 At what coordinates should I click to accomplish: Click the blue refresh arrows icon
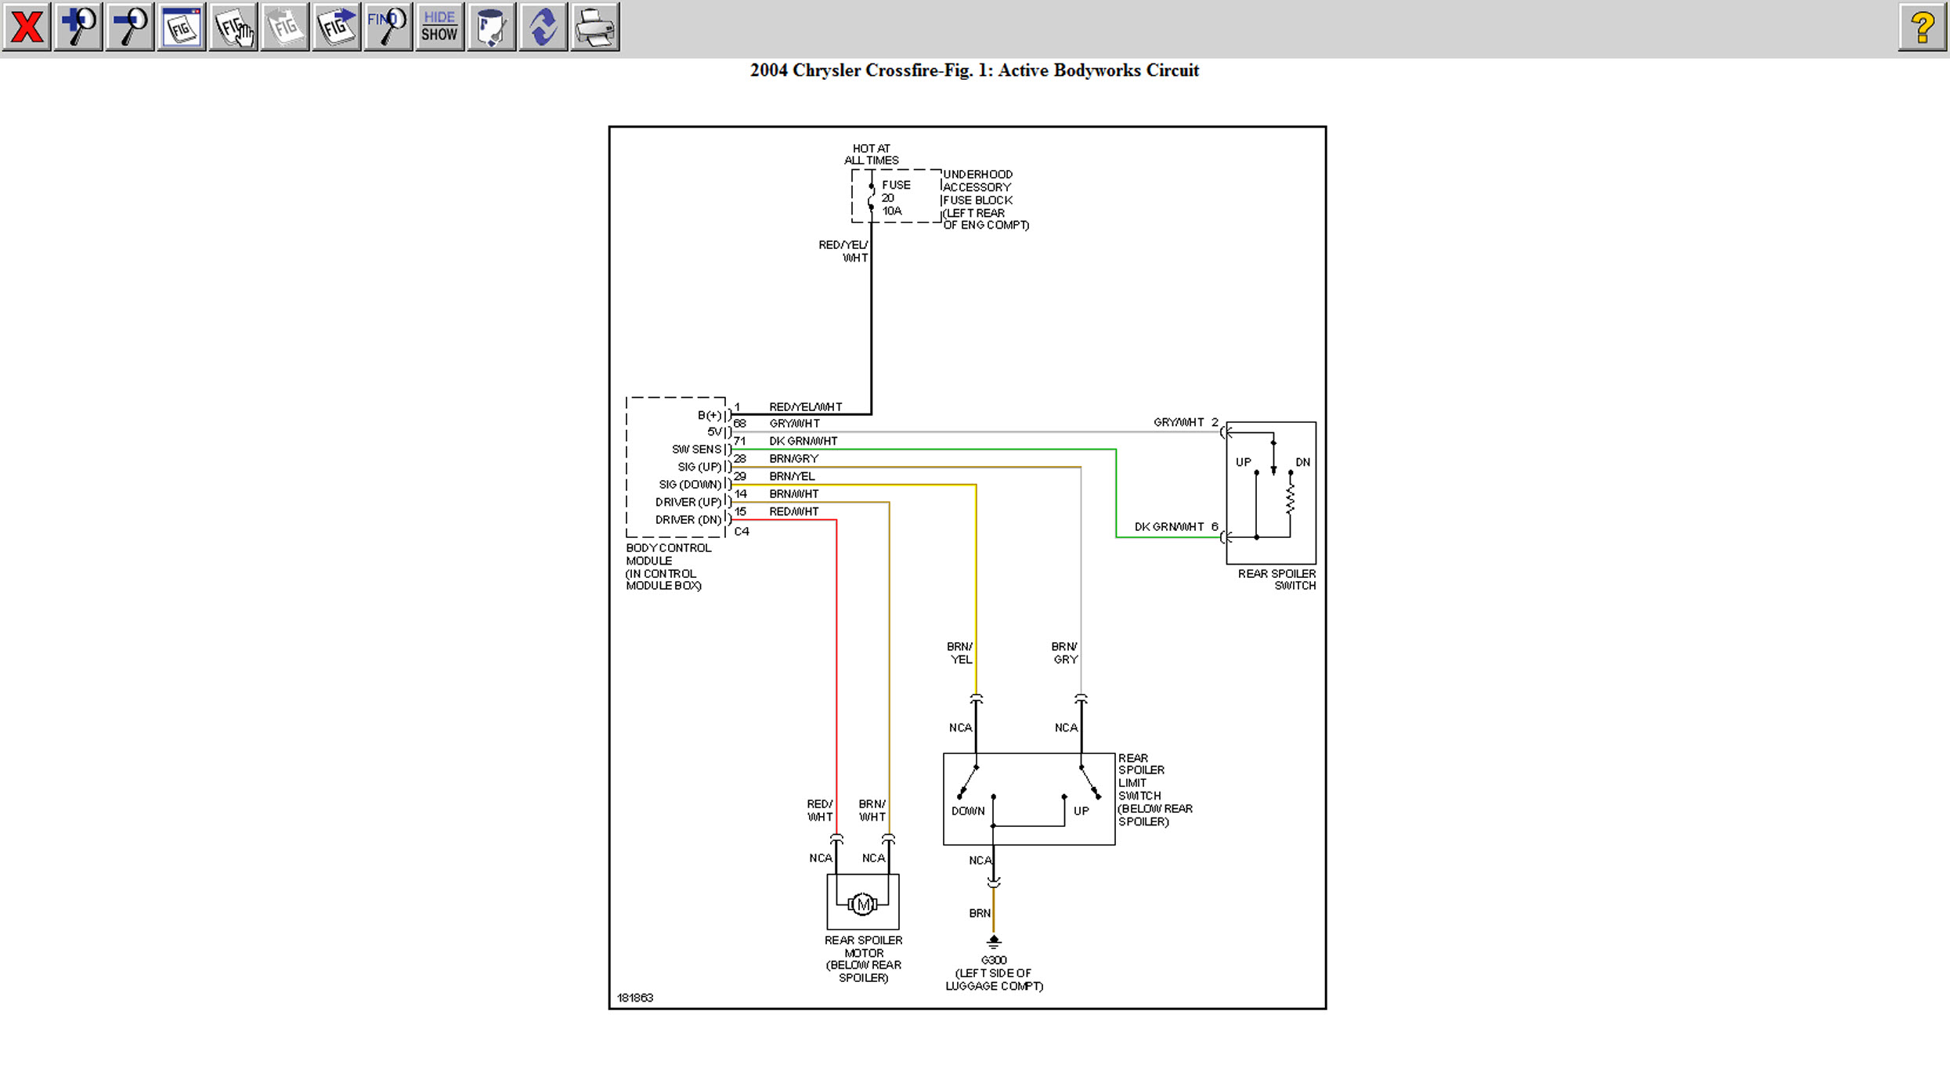[x=543, y=27]
